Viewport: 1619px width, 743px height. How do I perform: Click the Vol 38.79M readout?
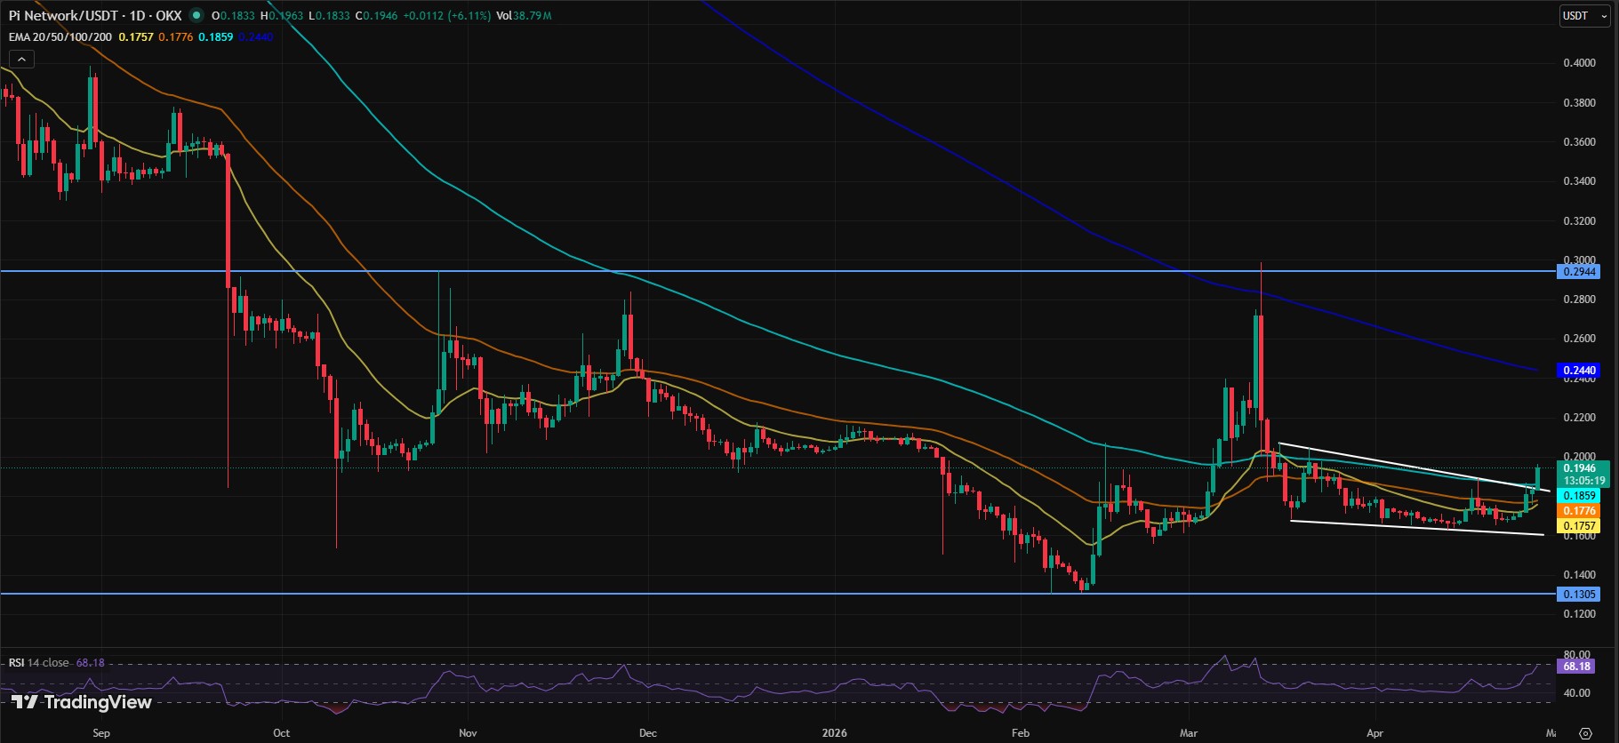524,15
